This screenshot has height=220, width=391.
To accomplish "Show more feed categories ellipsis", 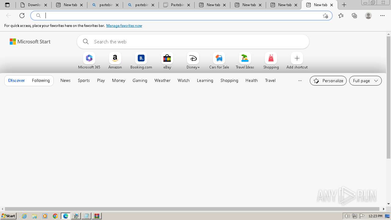I will [300, 81].
